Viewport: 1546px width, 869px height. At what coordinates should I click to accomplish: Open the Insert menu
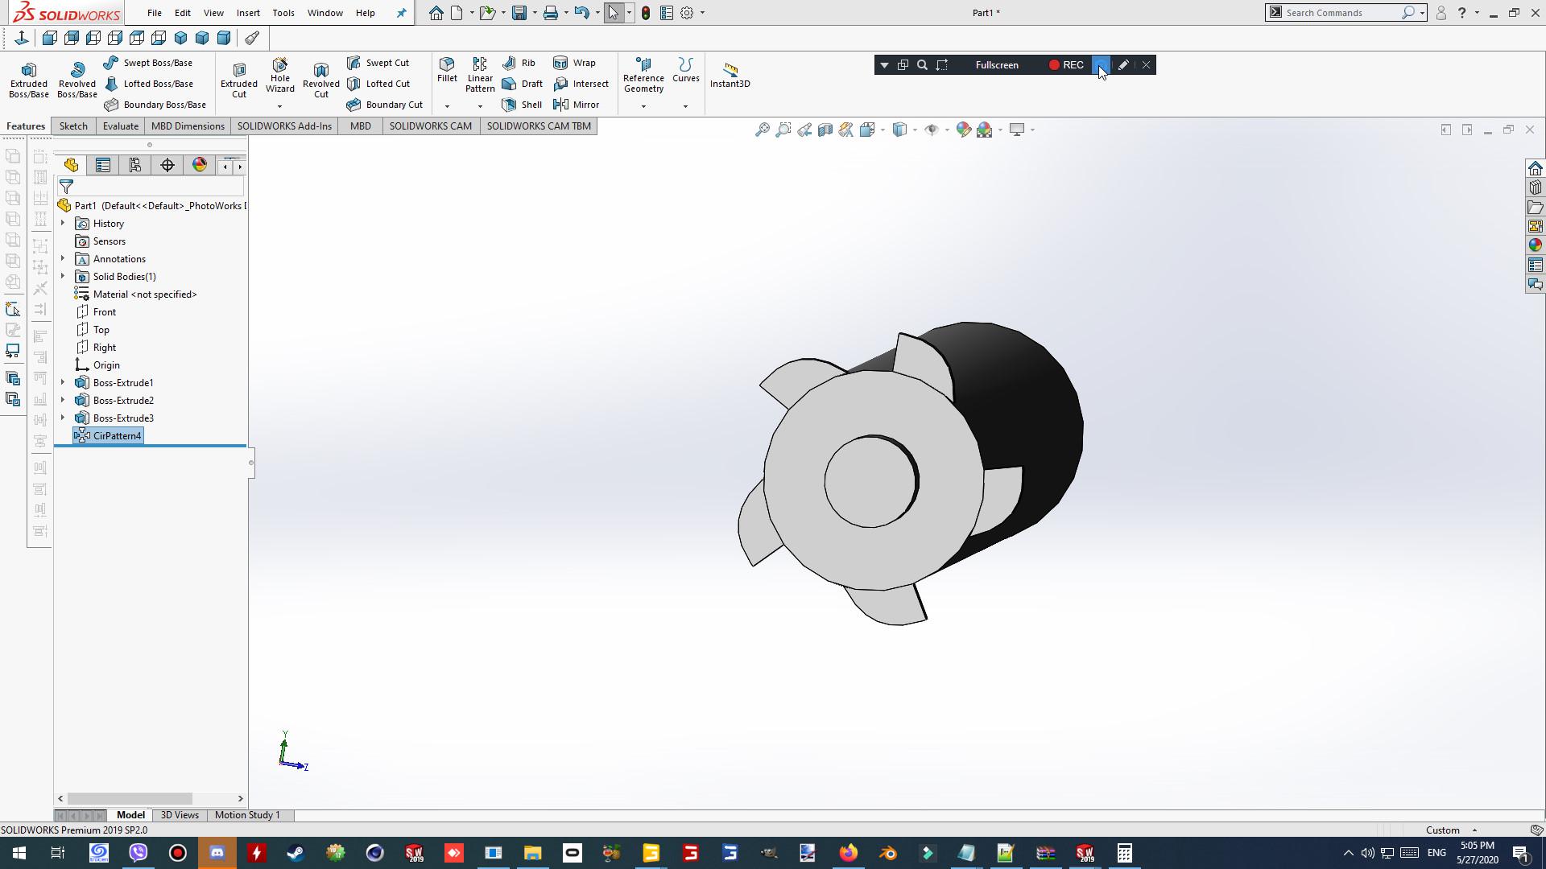(247, 13)
